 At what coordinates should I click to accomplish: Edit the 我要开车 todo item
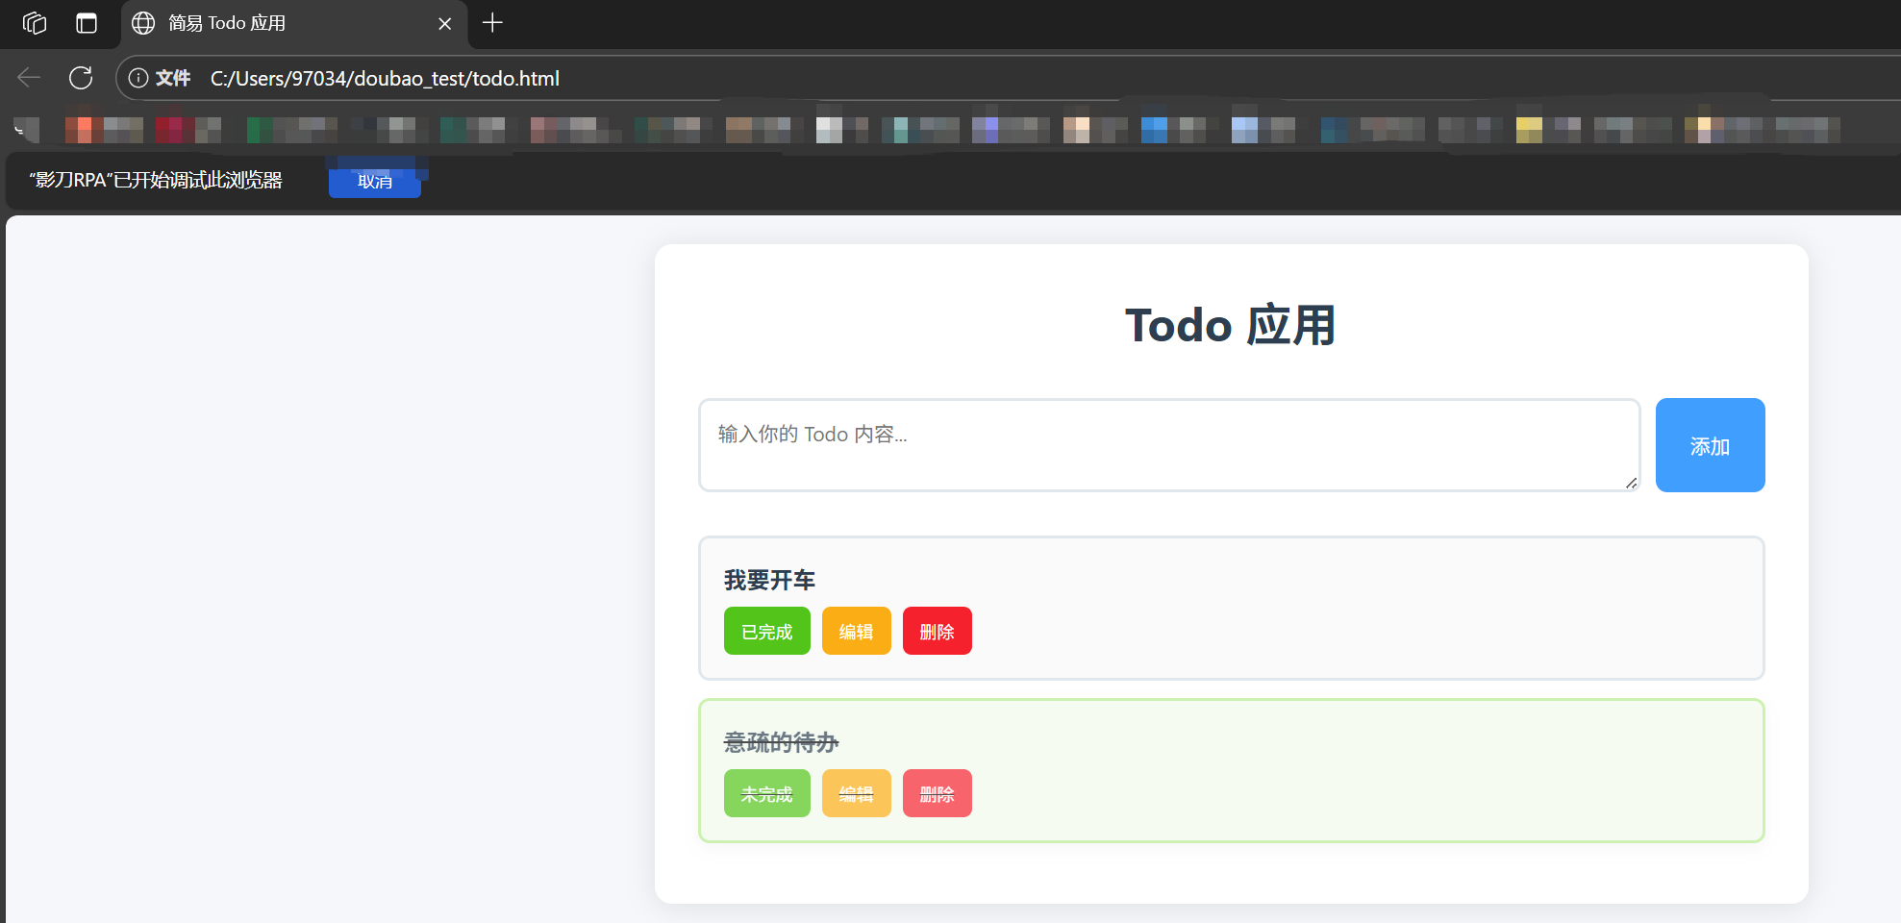(857, 631)
